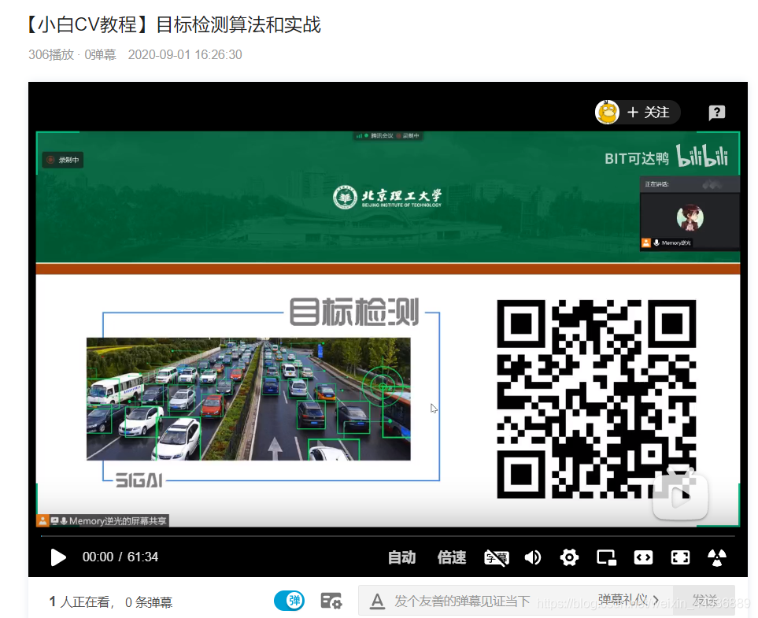Click the 0弹幕 danmaku count
The image size is (758, 618).
(x=101, y=54)
